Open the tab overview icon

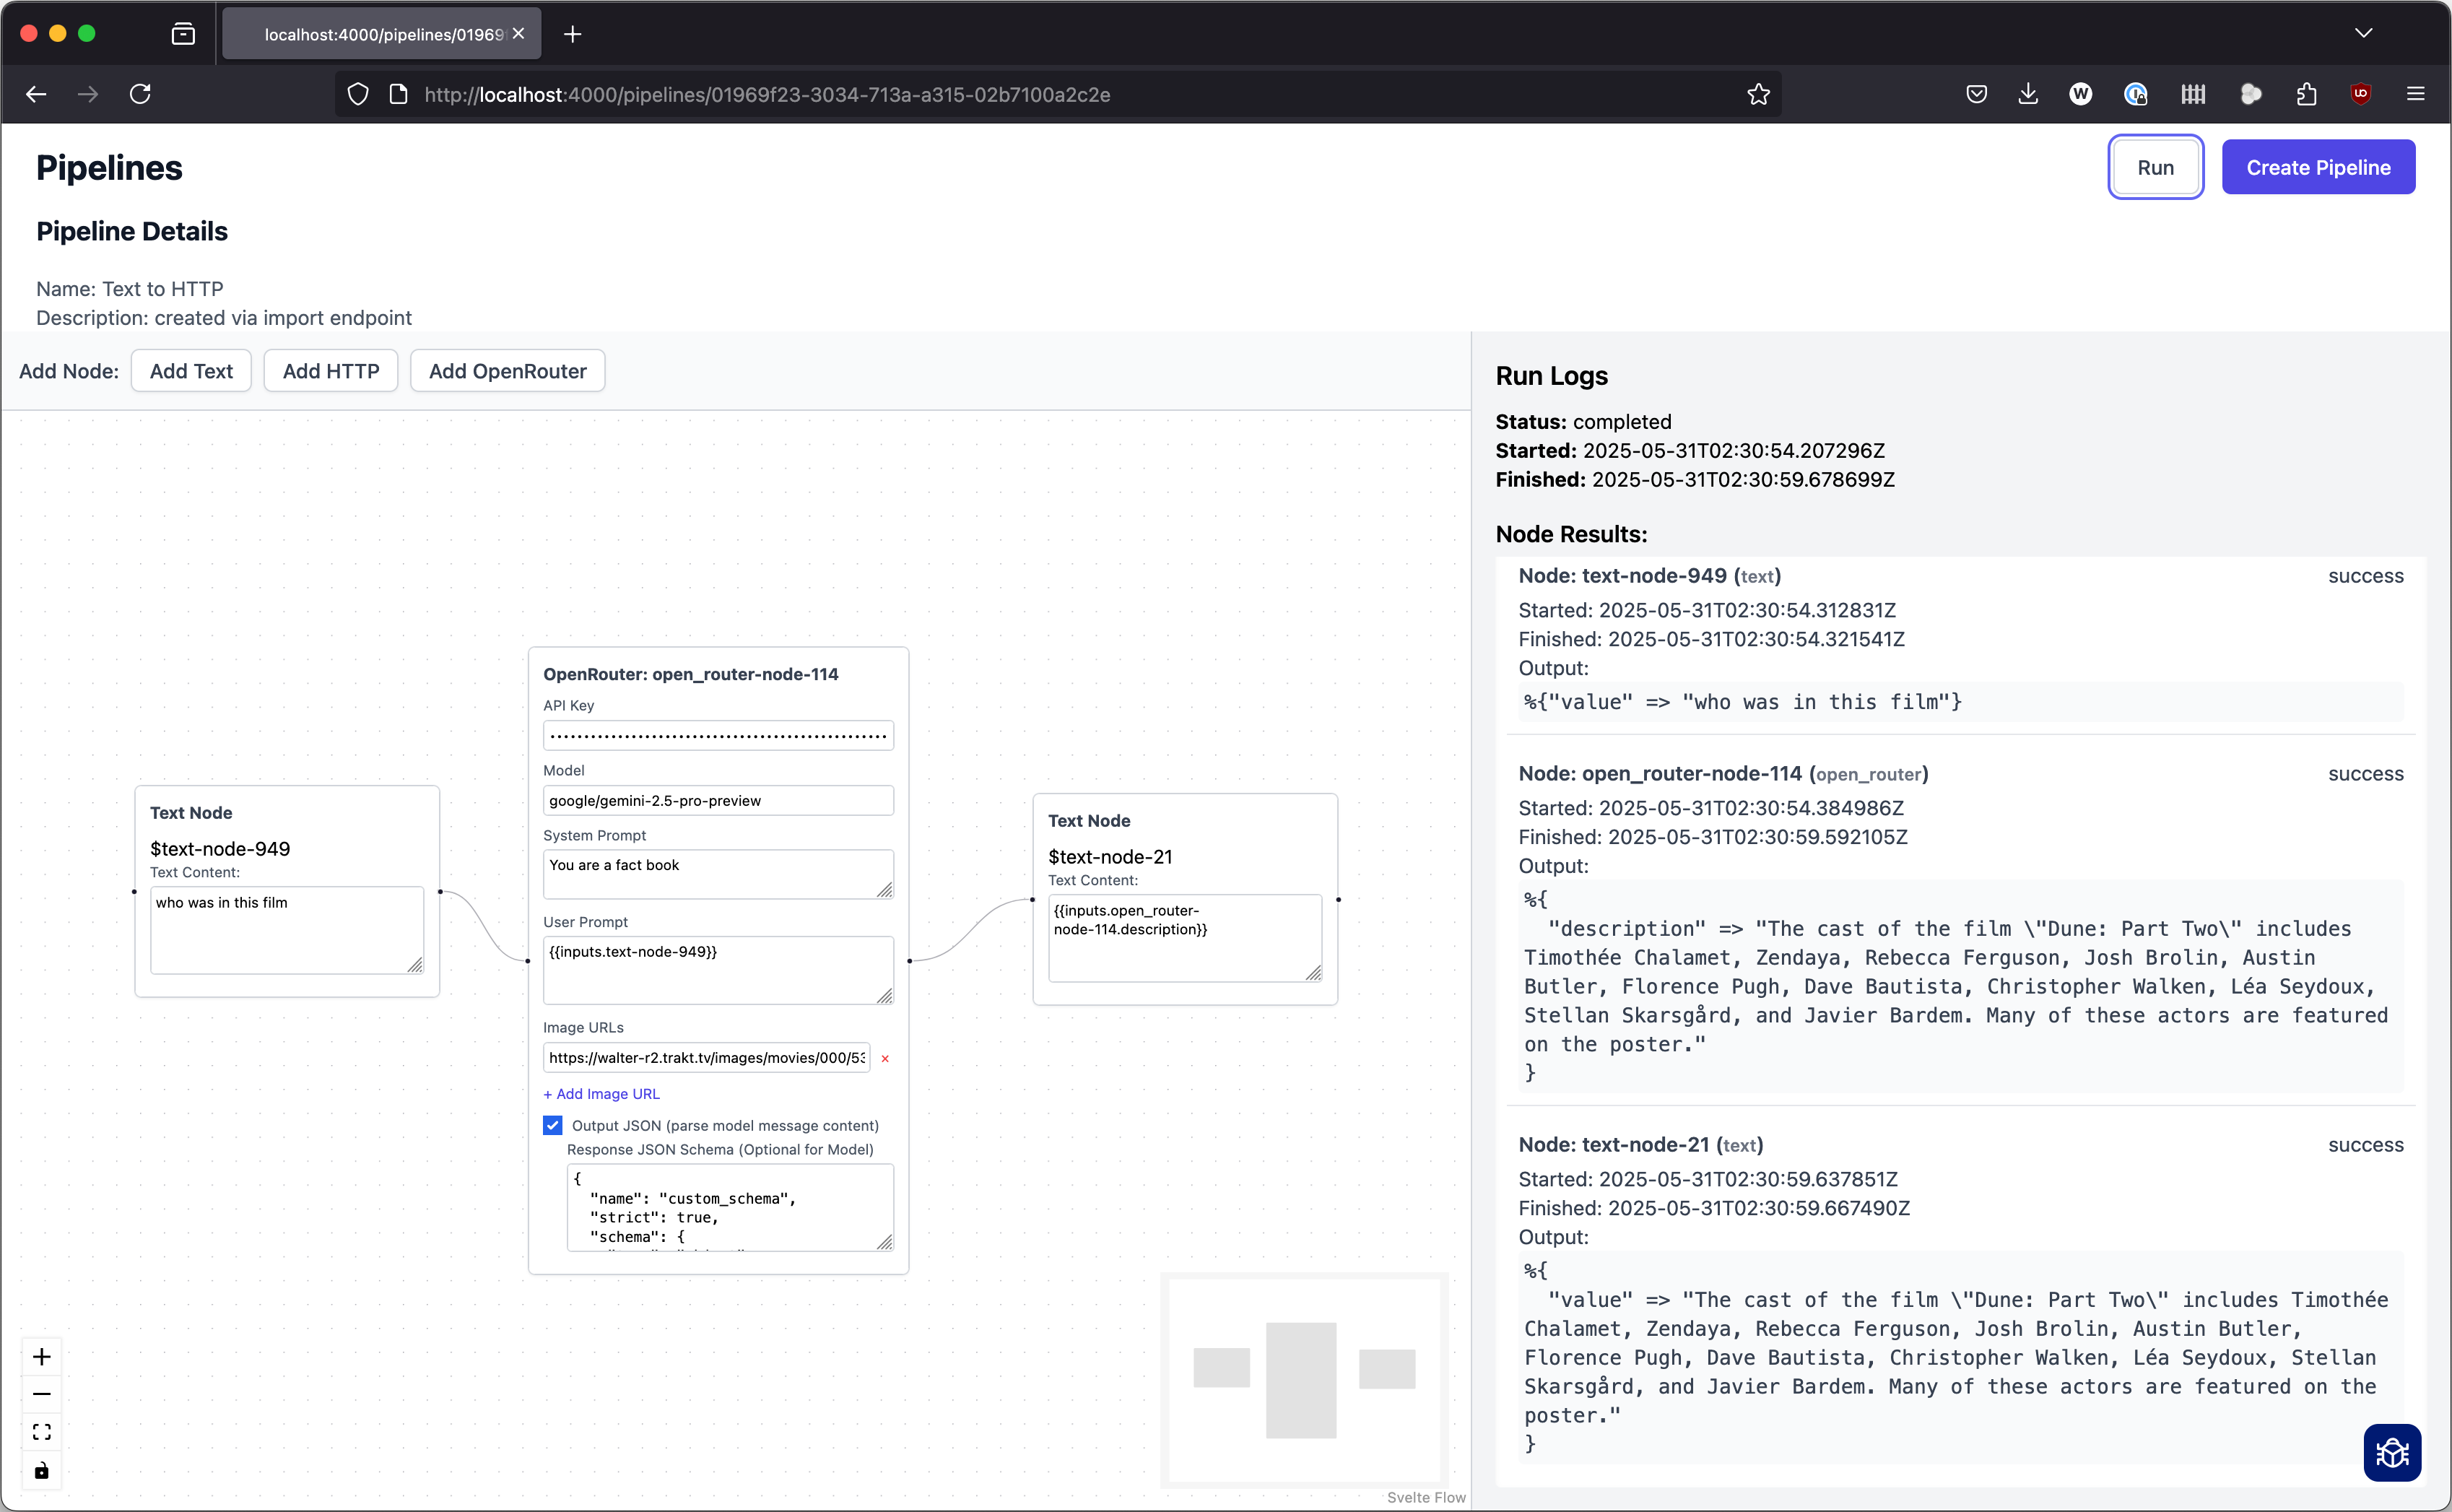coord(183,34)
